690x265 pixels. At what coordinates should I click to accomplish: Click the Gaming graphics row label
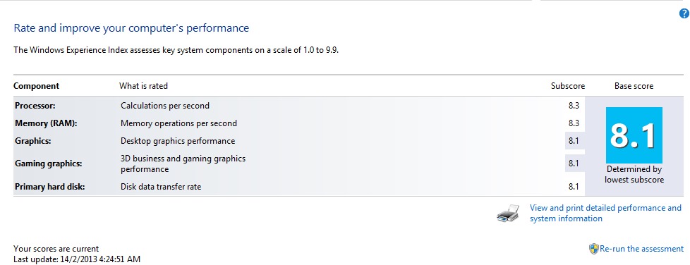point(49,164)
